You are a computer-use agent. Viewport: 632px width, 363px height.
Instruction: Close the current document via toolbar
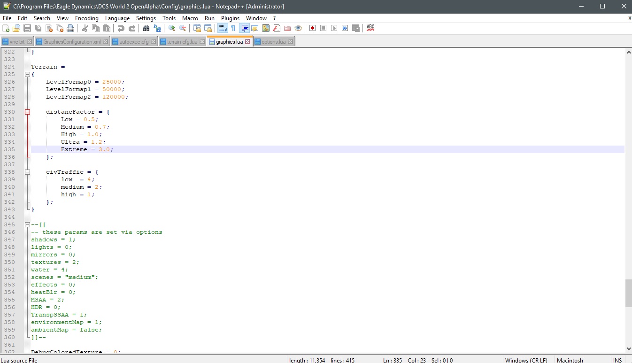point(49,28)
